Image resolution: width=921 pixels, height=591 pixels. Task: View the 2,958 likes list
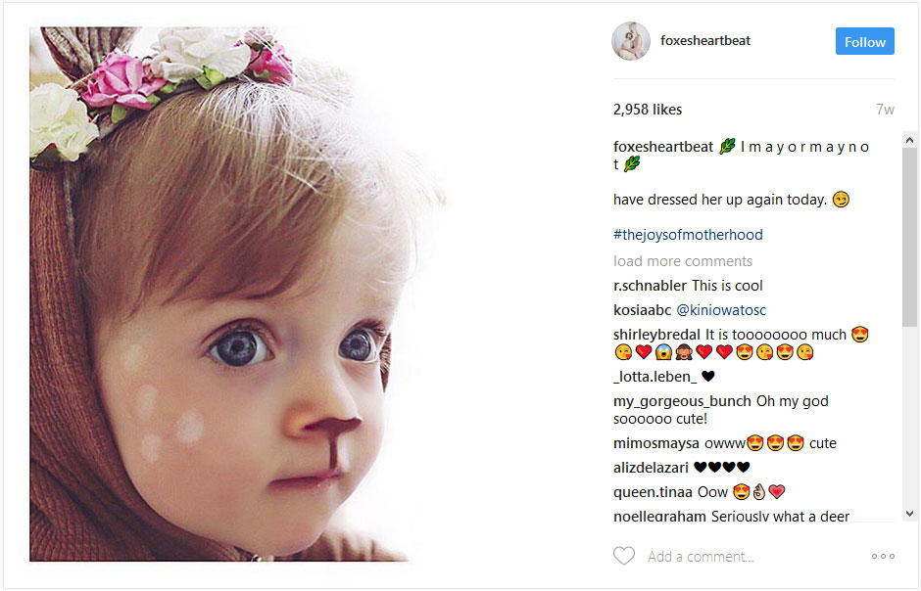pos(648,110)
